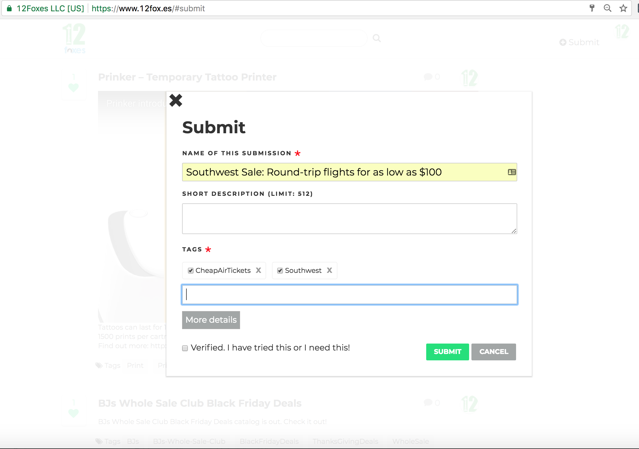Click the Print tag under Prinker post
Image resolution: width=639 pixels, height=449 pixels.
coord(135,366)
